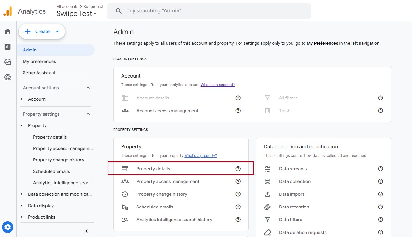Image resolution: width=412 pixels, height=237 pixels.
Task: Click the Google Analytics logo
Action: click(8, 11)
